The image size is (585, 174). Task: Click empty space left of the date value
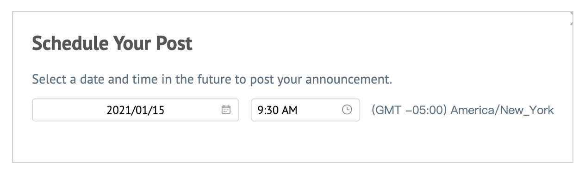69,110
